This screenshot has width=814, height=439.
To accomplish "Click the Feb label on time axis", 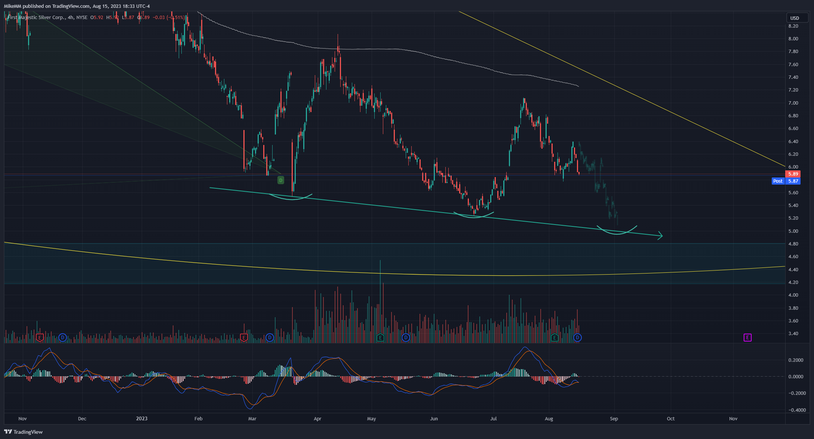I will (x=199, y=418).
